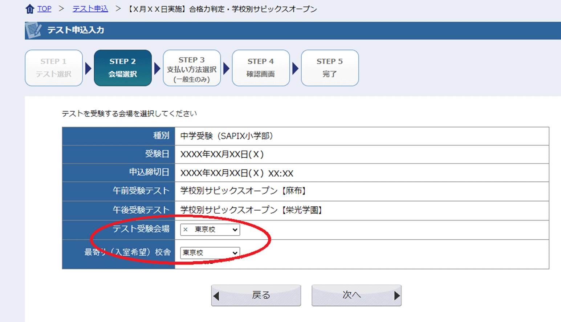Image resolution: width=561 pixels, height=322 pixels.
Task: Click the arrow between STEP 3 and STEP 4
Action: 226,68
